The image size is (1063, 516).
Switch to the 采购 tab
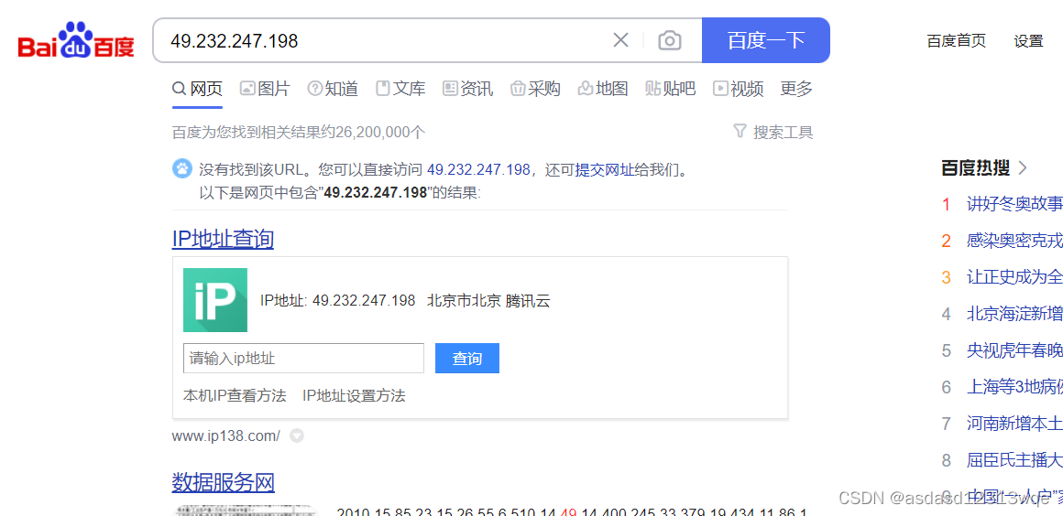pos(535,88)
